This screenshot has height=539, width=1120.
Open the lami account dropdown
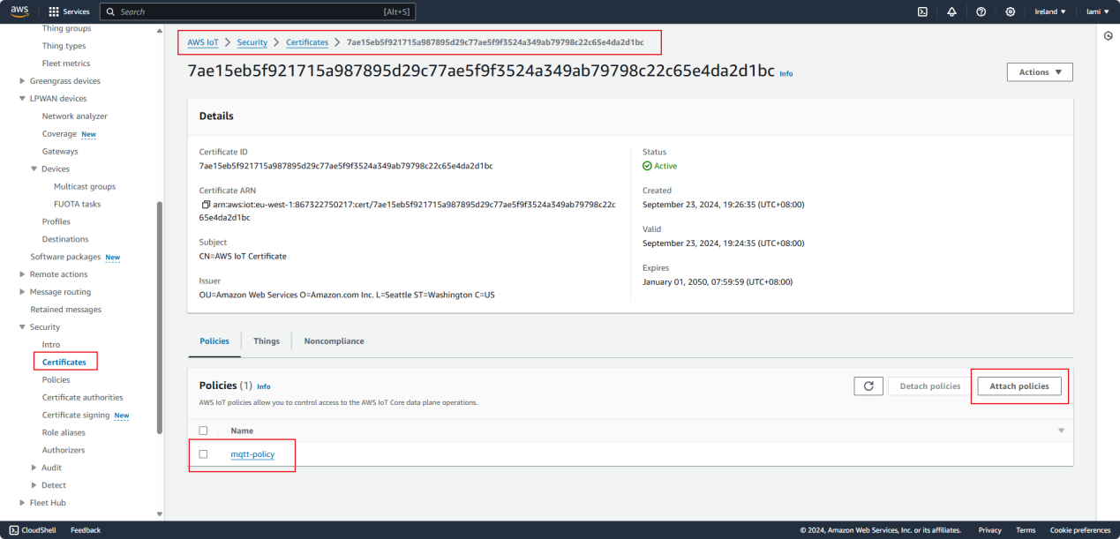pos(1098,11)
